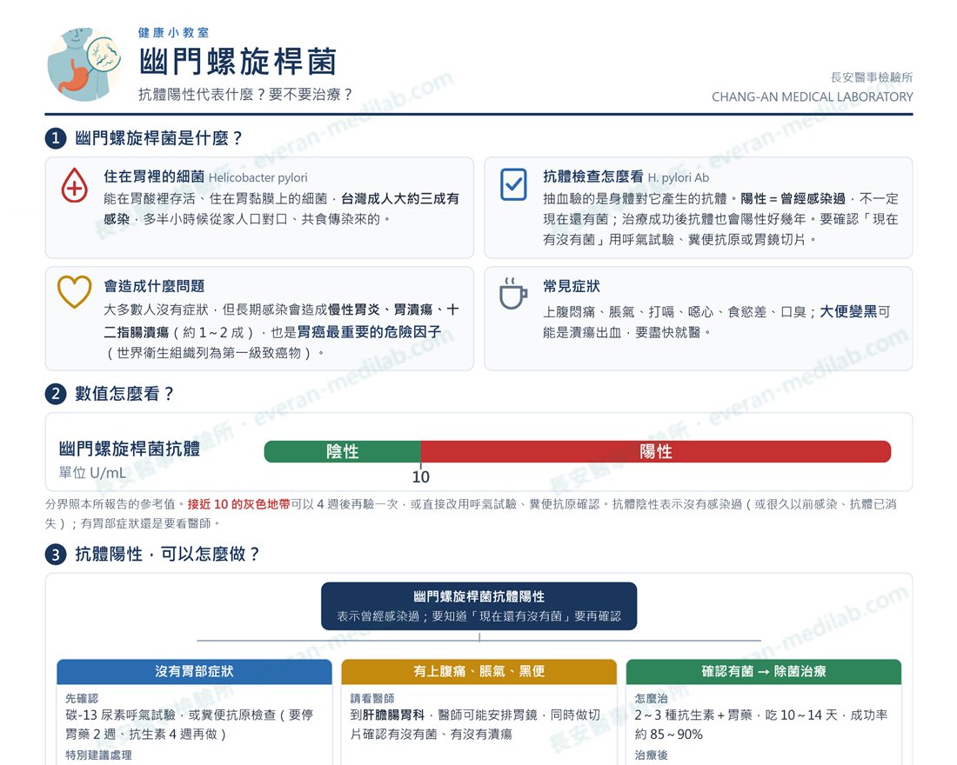
Task: Click the blue checkmark box icon
Action: [513, 184]
